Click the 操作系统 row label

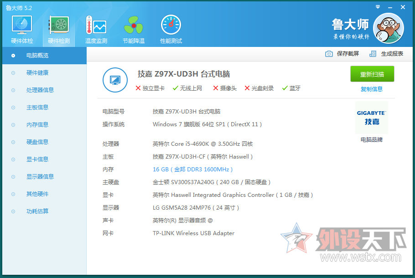click(113, 124)
